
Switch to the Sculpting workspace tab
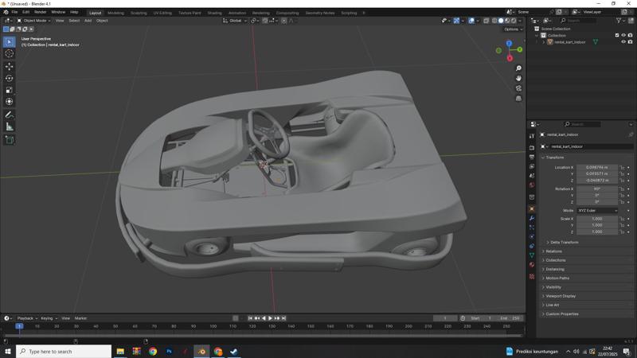pos(139,13)
